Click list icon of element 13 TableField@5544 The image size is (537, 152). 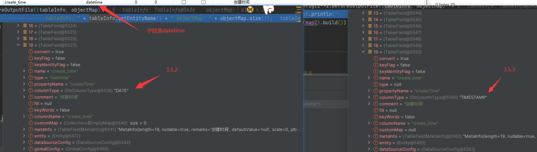point(370,13)
